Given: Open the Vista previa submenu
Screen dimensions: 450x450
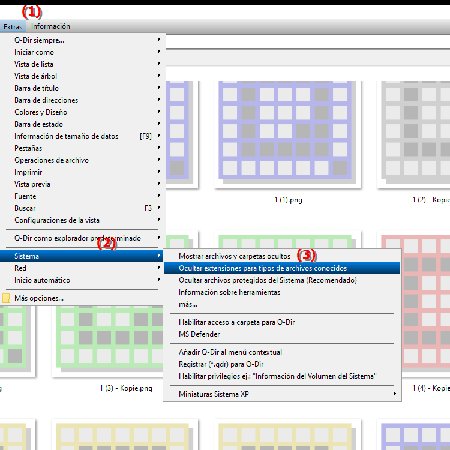Looking at the screenshot, I should pyautogui.click(x=83, y=184).
